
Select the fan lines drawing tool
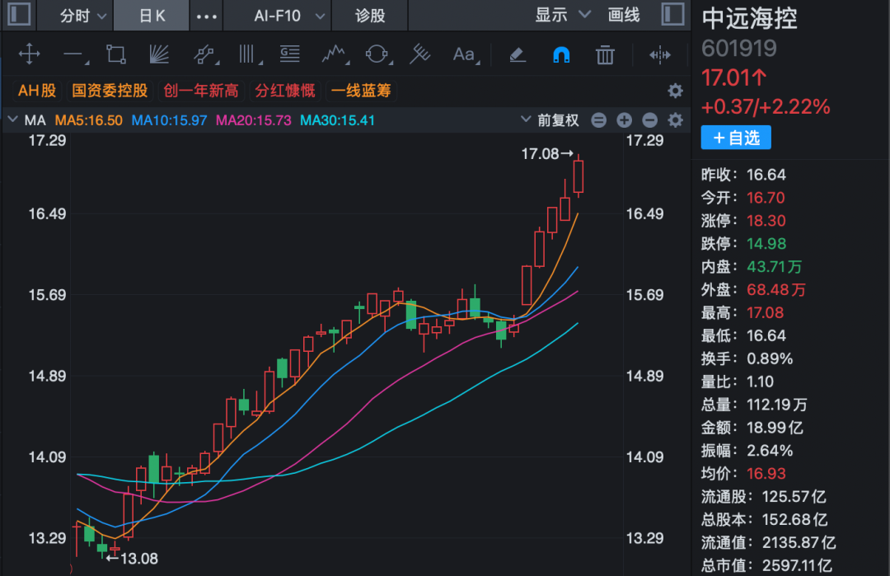coord(160,54)
